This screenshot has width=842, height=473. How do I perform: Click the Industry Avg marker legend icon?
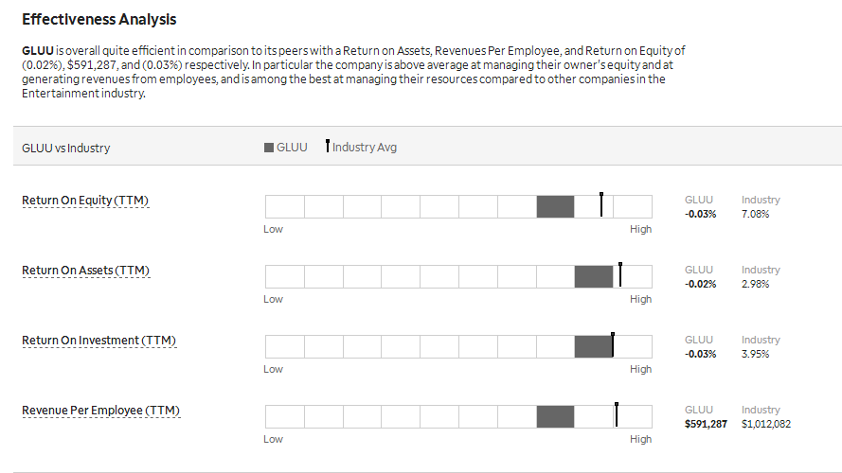point(328,146)
